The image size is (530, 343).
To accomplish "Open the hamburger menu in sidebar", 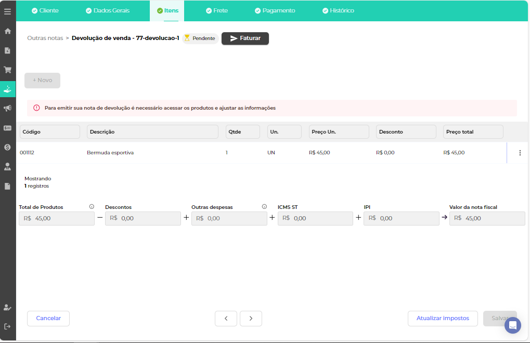I will pos(7,11).
